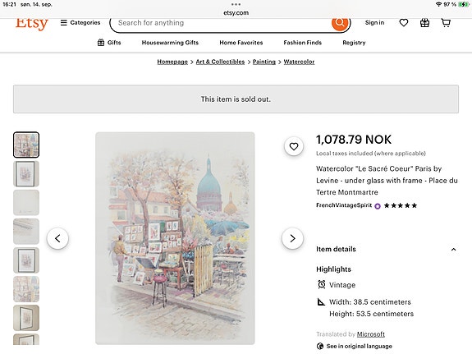Viewport: 472px width, 354px height.
Task: Open Fashion Finds tab
Action: point(303,43)
